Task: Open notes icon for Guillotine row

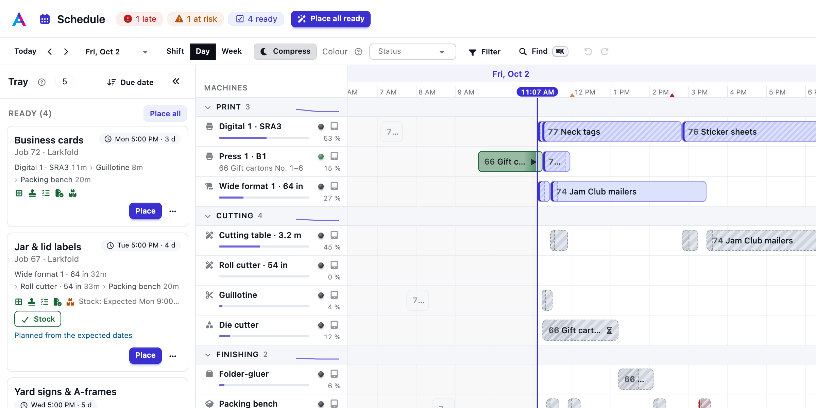Action: tap(334, 295)
